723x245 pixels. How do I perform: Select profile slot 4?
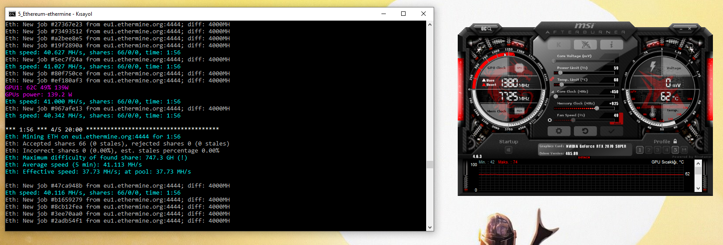(x=666, y=150)
